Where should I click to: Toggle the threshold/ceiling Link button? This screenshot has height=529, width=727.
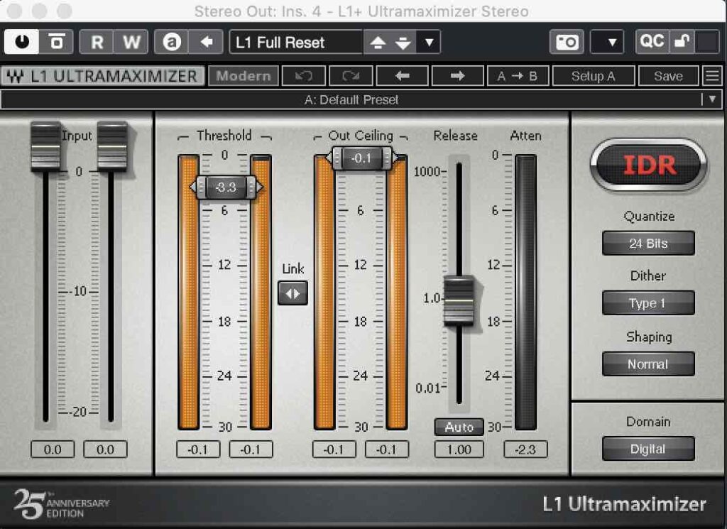click(293, 293)
